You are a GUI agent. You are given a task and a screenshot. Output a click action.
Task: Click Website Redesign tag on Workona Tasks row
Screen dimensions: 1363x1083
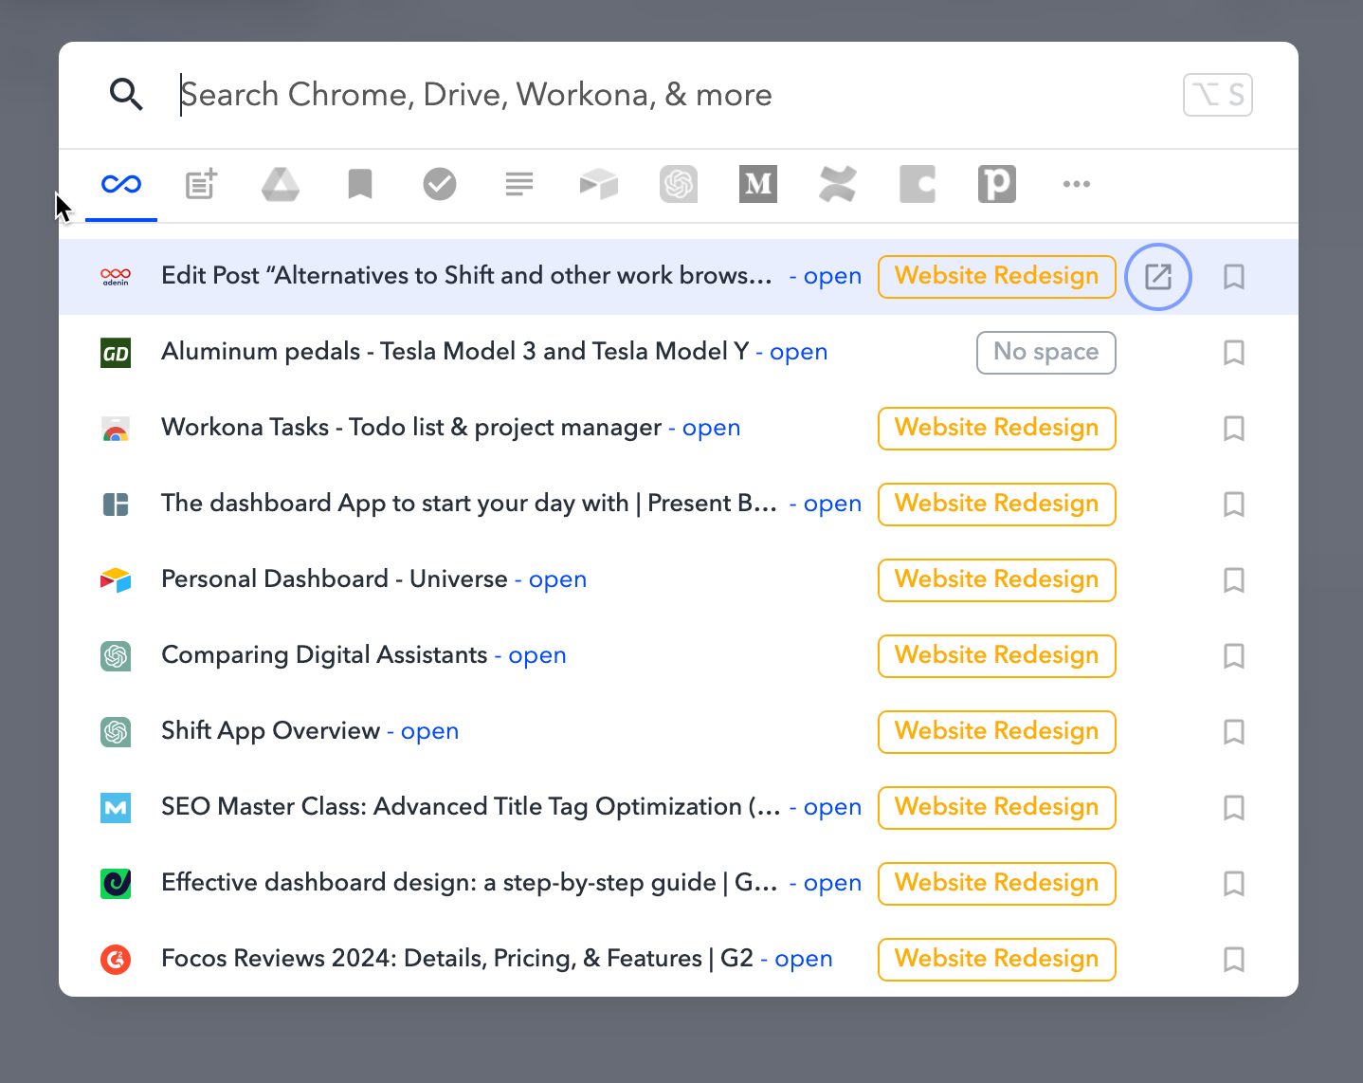tap(997, 429)
